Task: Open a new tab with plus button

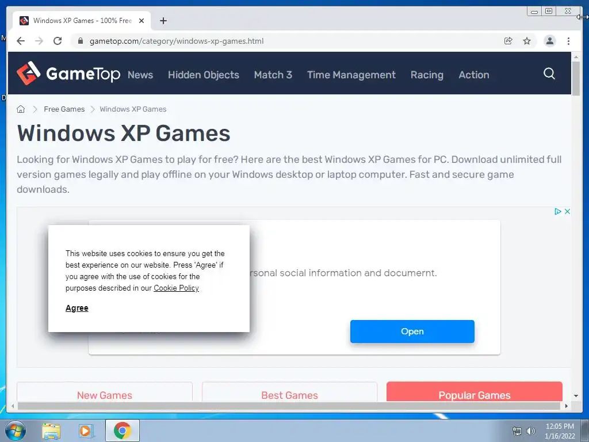Action: pyautogui.click(x=163, y=21)
